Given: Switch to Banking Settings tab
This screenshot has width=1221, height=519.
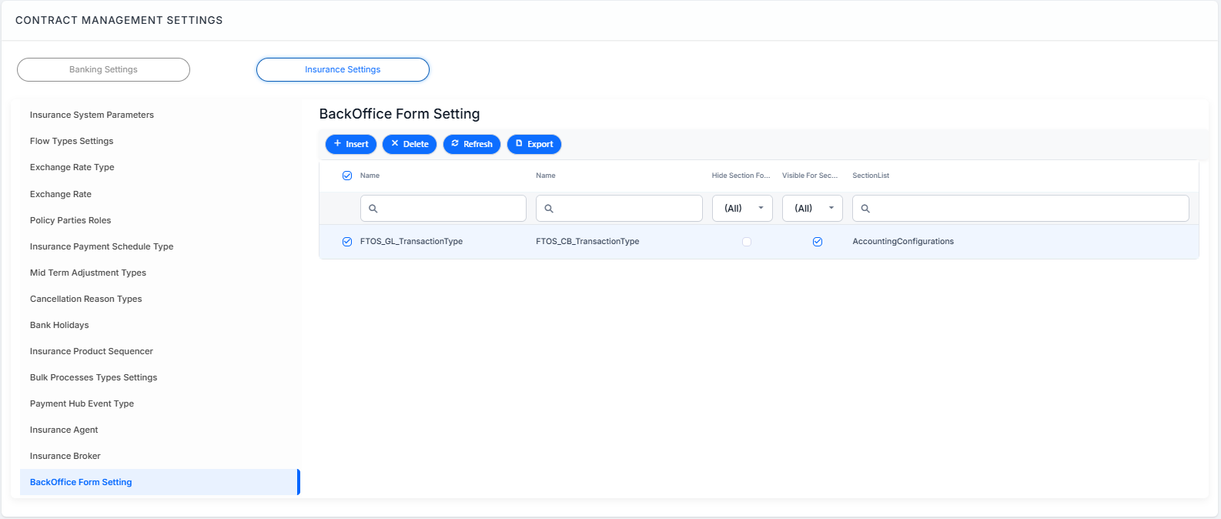Looking at the screenshot, I should 103,69.
